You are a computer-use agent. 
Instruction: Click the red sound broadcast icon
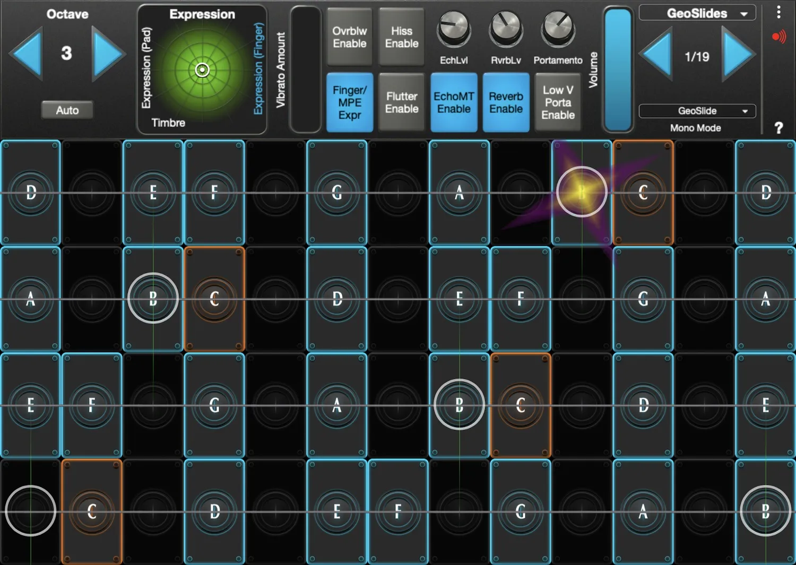tap(778, 37)
